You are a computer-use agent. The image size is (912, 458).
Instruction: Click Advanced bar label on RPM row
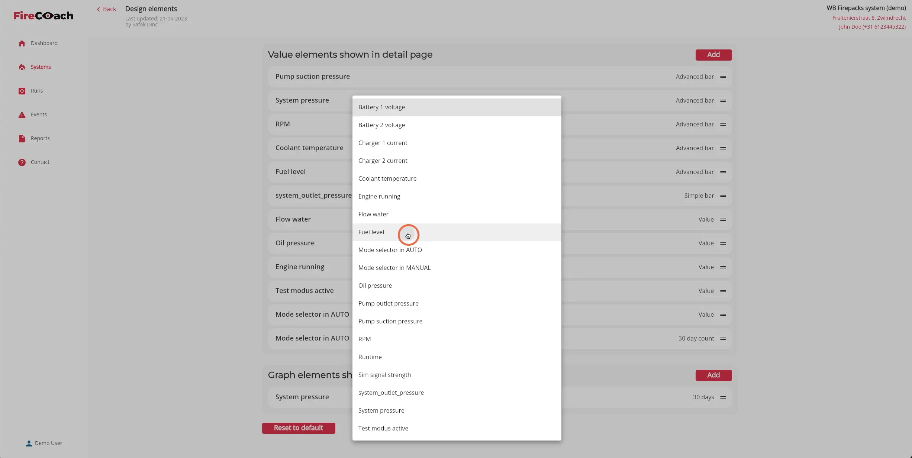[x=695, y=124]
